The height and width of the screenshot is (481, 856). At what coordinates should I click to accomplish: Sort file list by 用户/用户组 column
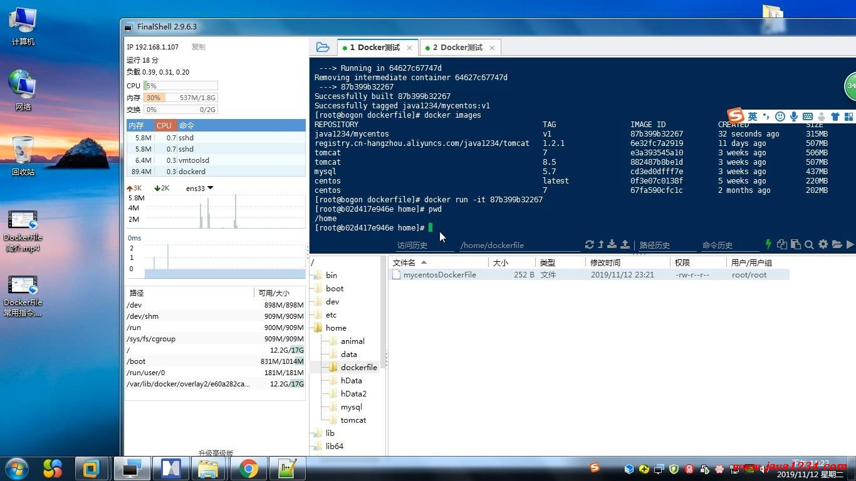(757, 262)
